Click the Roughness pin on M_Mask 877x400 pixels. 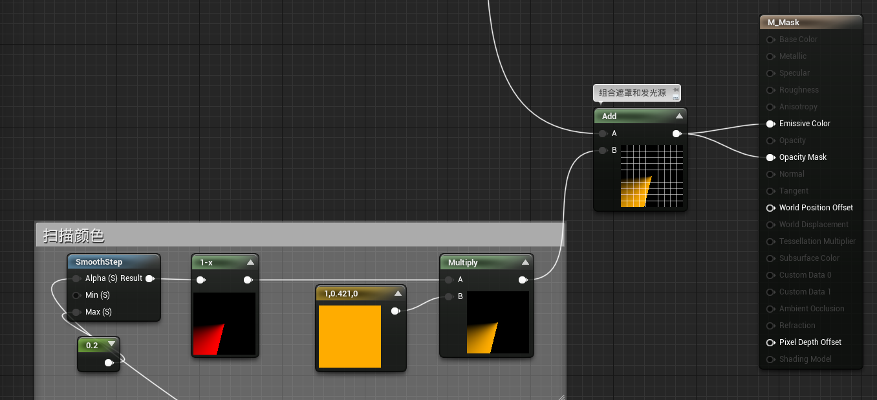click(770, 90)
